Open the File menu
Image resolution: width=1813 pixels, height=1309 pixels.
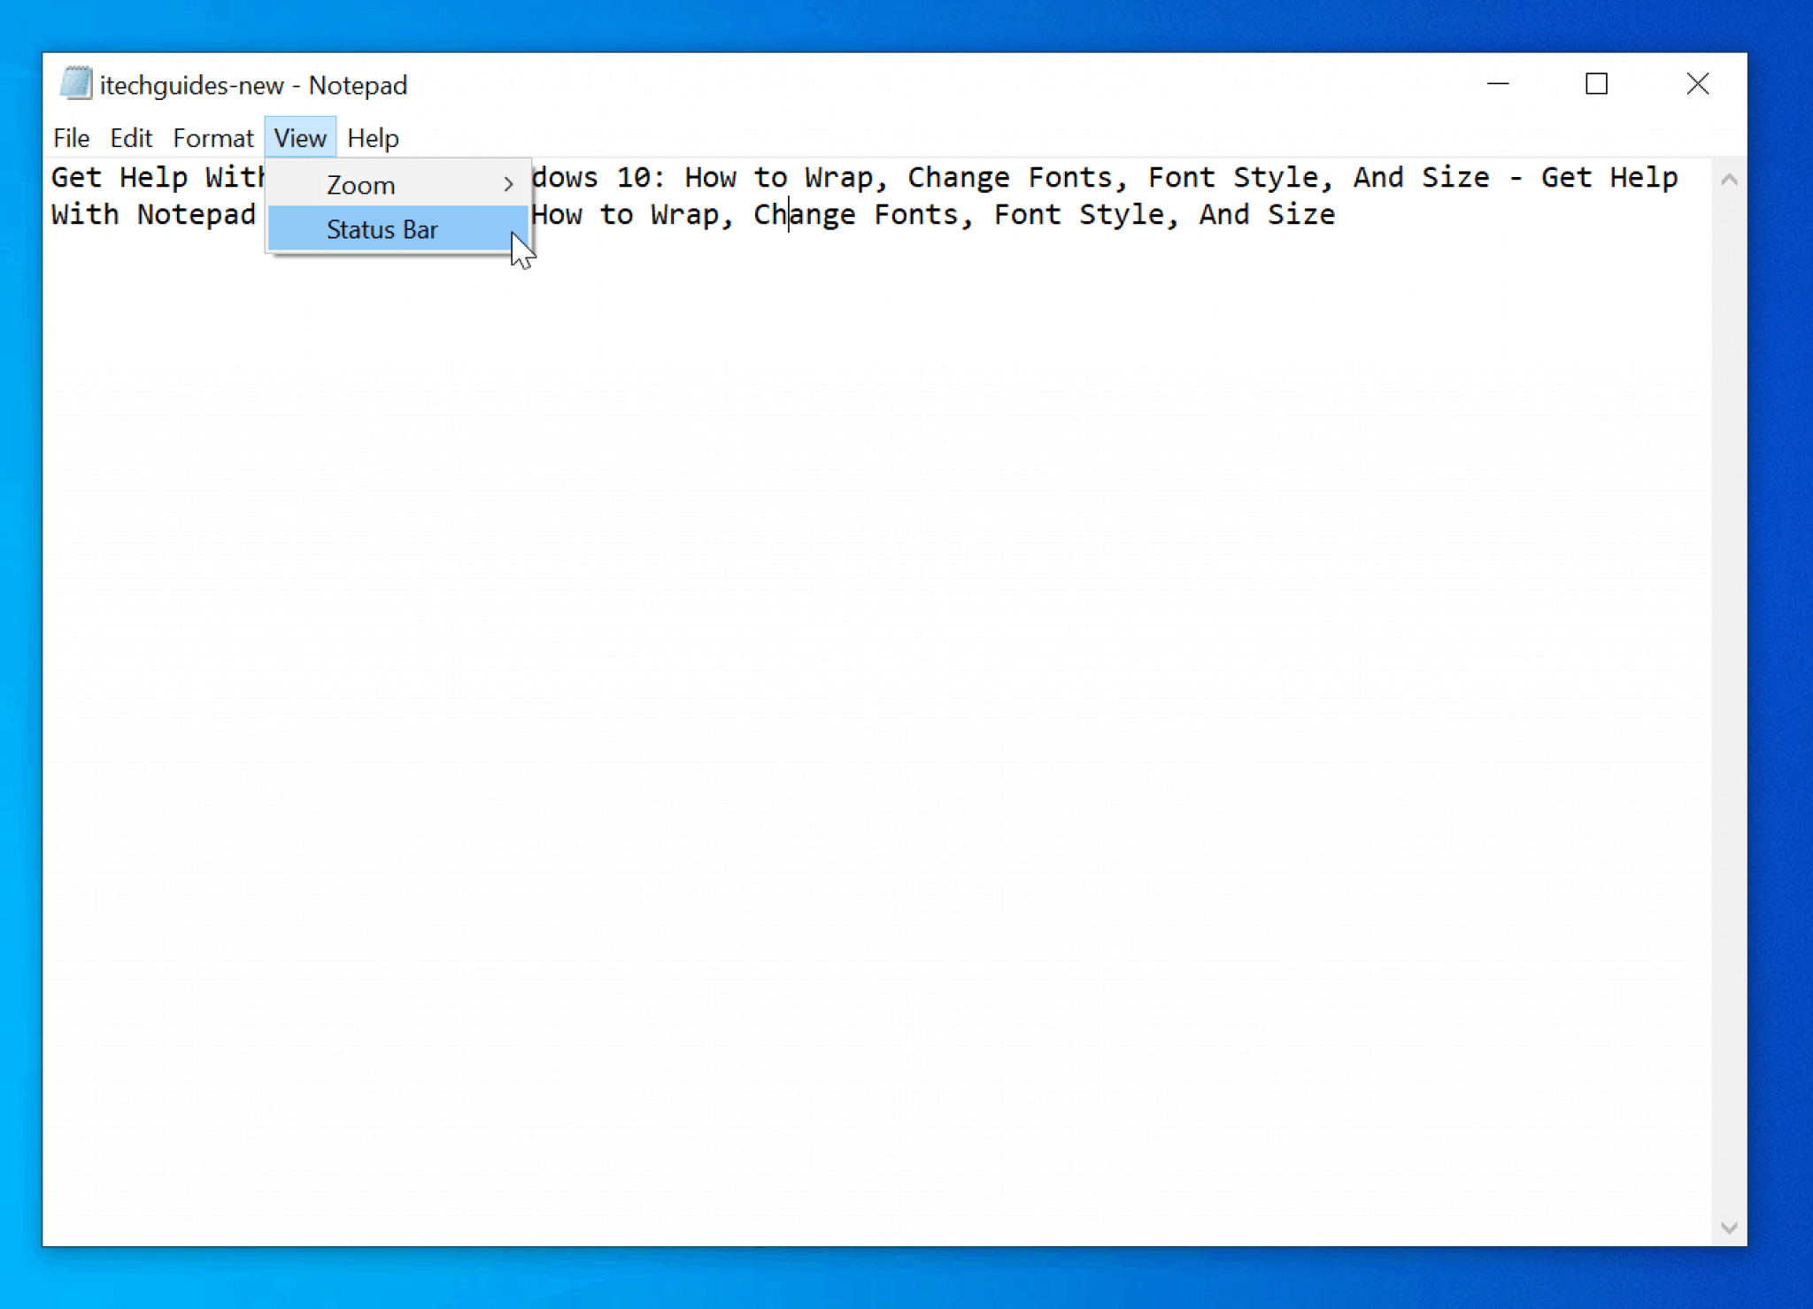(71, 138)
